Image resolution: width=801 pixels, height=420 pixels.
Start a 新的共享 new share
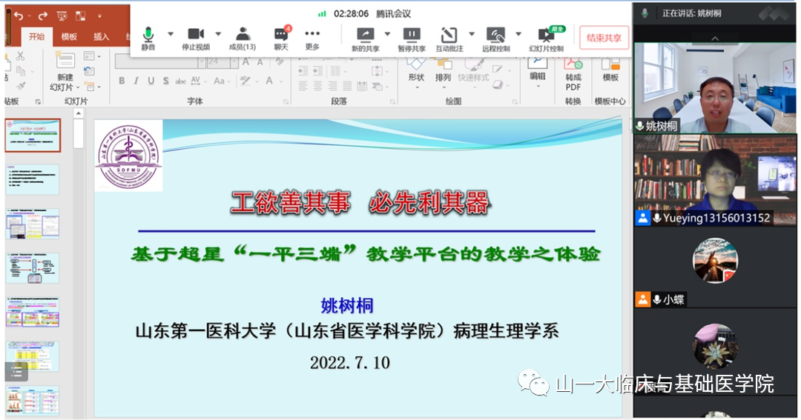click(365, 34)
